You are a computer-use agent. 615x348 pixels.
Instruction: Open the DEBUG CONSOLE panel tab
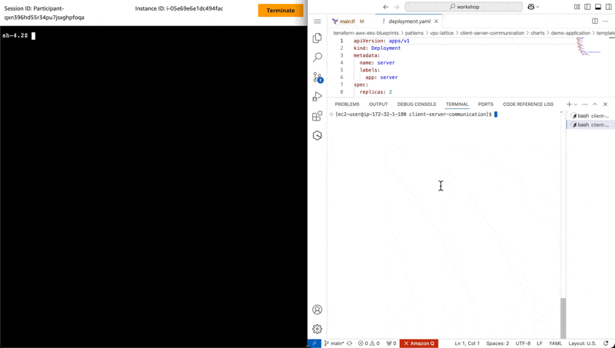(x=417, y=104)
